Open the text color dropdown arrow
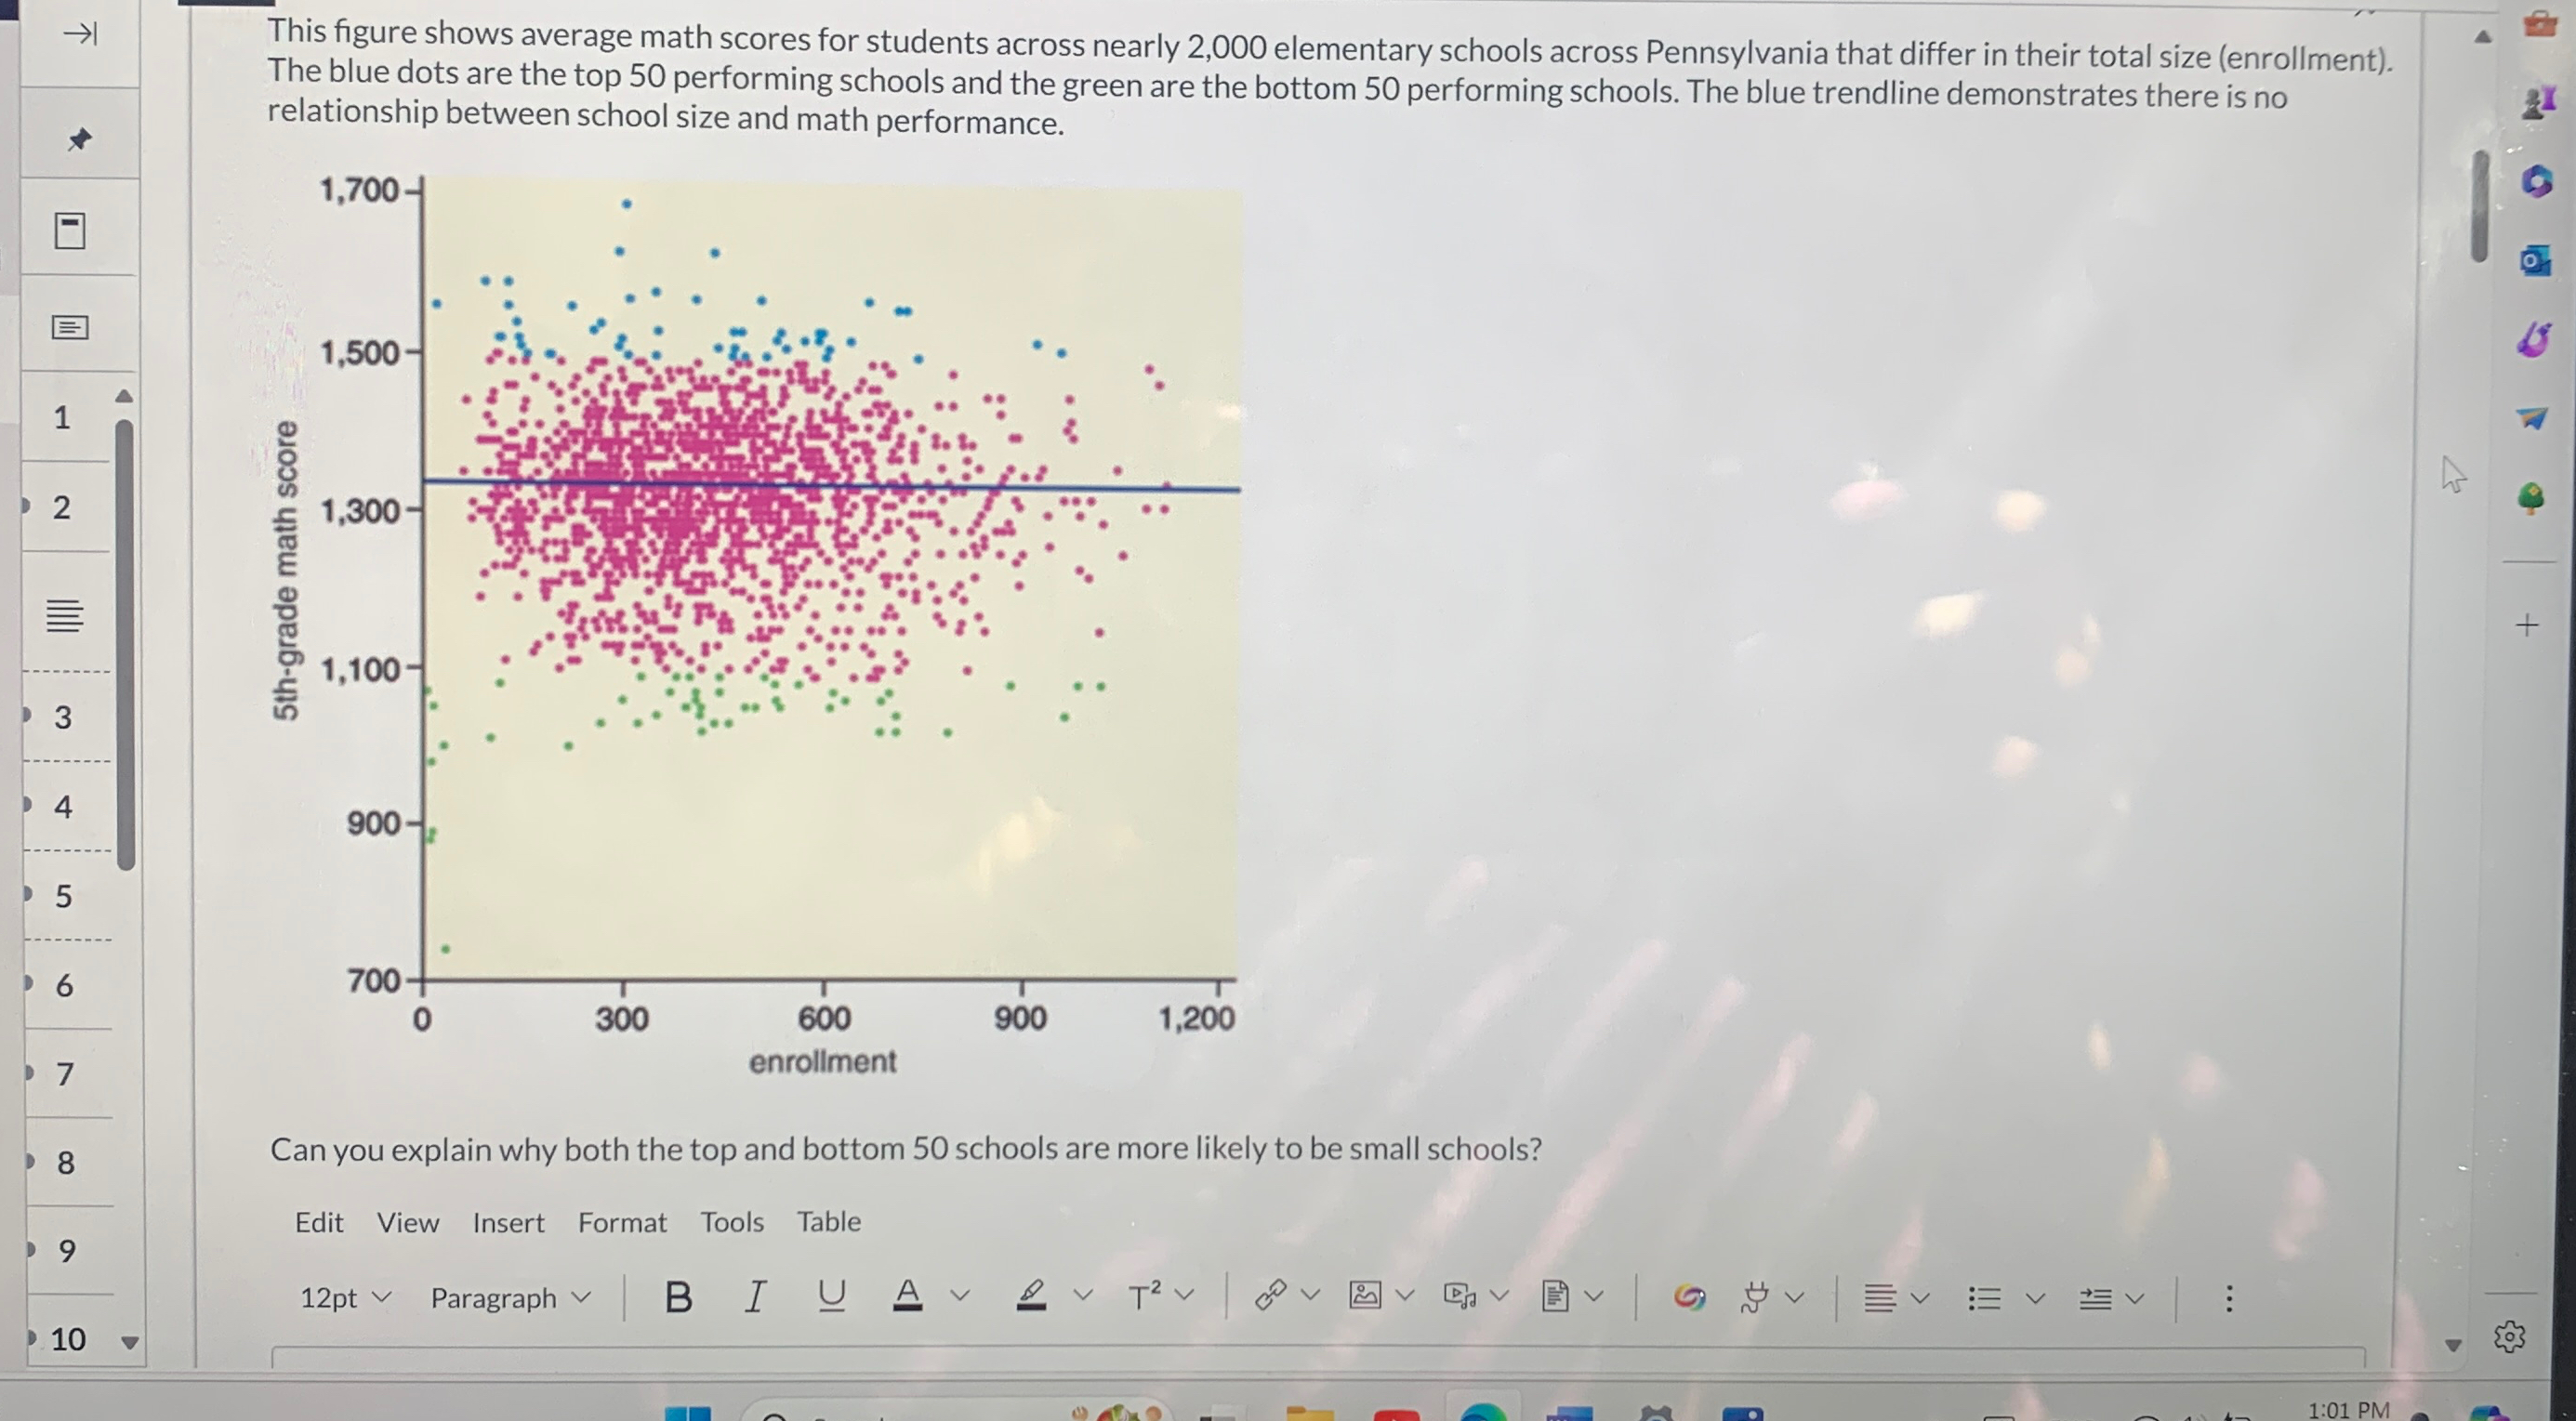The height and width of the screenshot is (1421, 2576). 960,1297
